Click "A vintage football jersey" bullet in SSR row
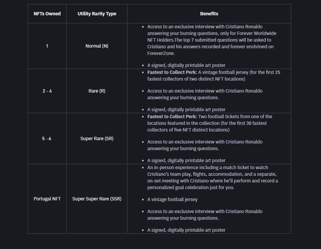The height and width of the screenshot is (249, 321). pos(172,199)
